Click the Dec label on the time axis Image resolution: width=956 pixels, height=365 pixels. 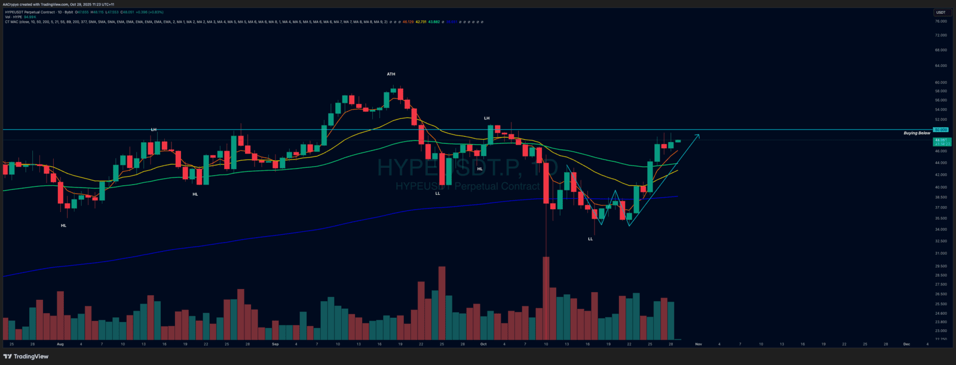906,344
